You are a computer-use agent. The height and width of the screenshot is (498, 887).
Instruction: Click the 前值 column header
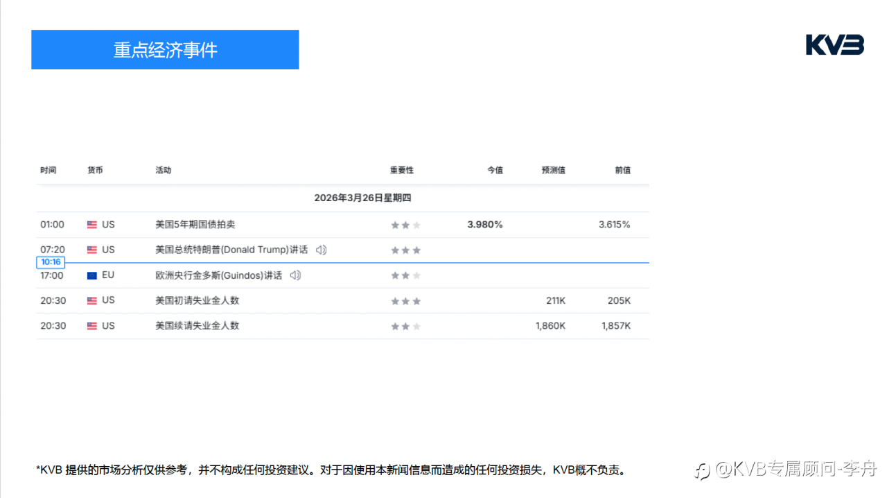623,170
